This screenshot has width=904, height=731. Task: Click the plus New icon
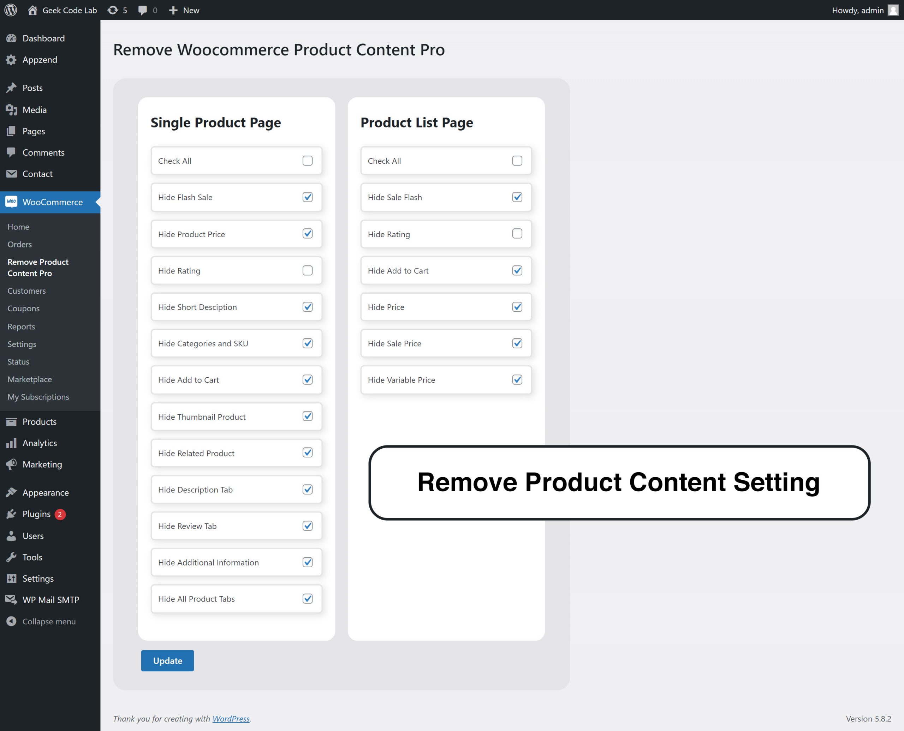(173, 10)
